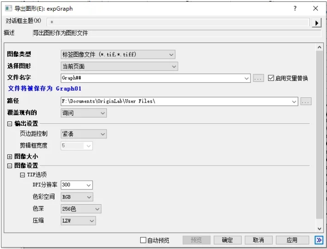Screen dimensions: 327x249
Task: Open the 色彩空间 dropdown
Action: click(x=77, y=197)
